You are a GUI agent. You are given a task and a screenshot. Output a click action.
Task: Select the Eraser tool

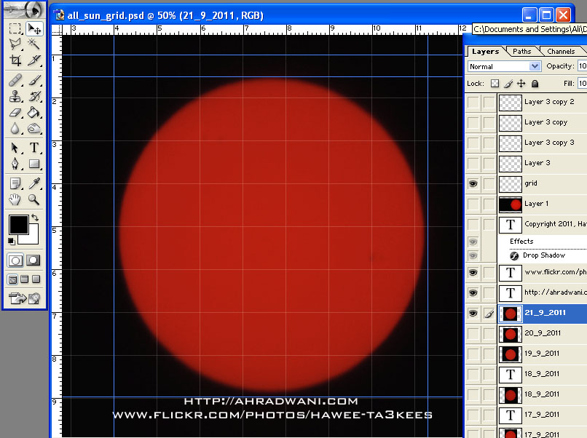[15, 113]
